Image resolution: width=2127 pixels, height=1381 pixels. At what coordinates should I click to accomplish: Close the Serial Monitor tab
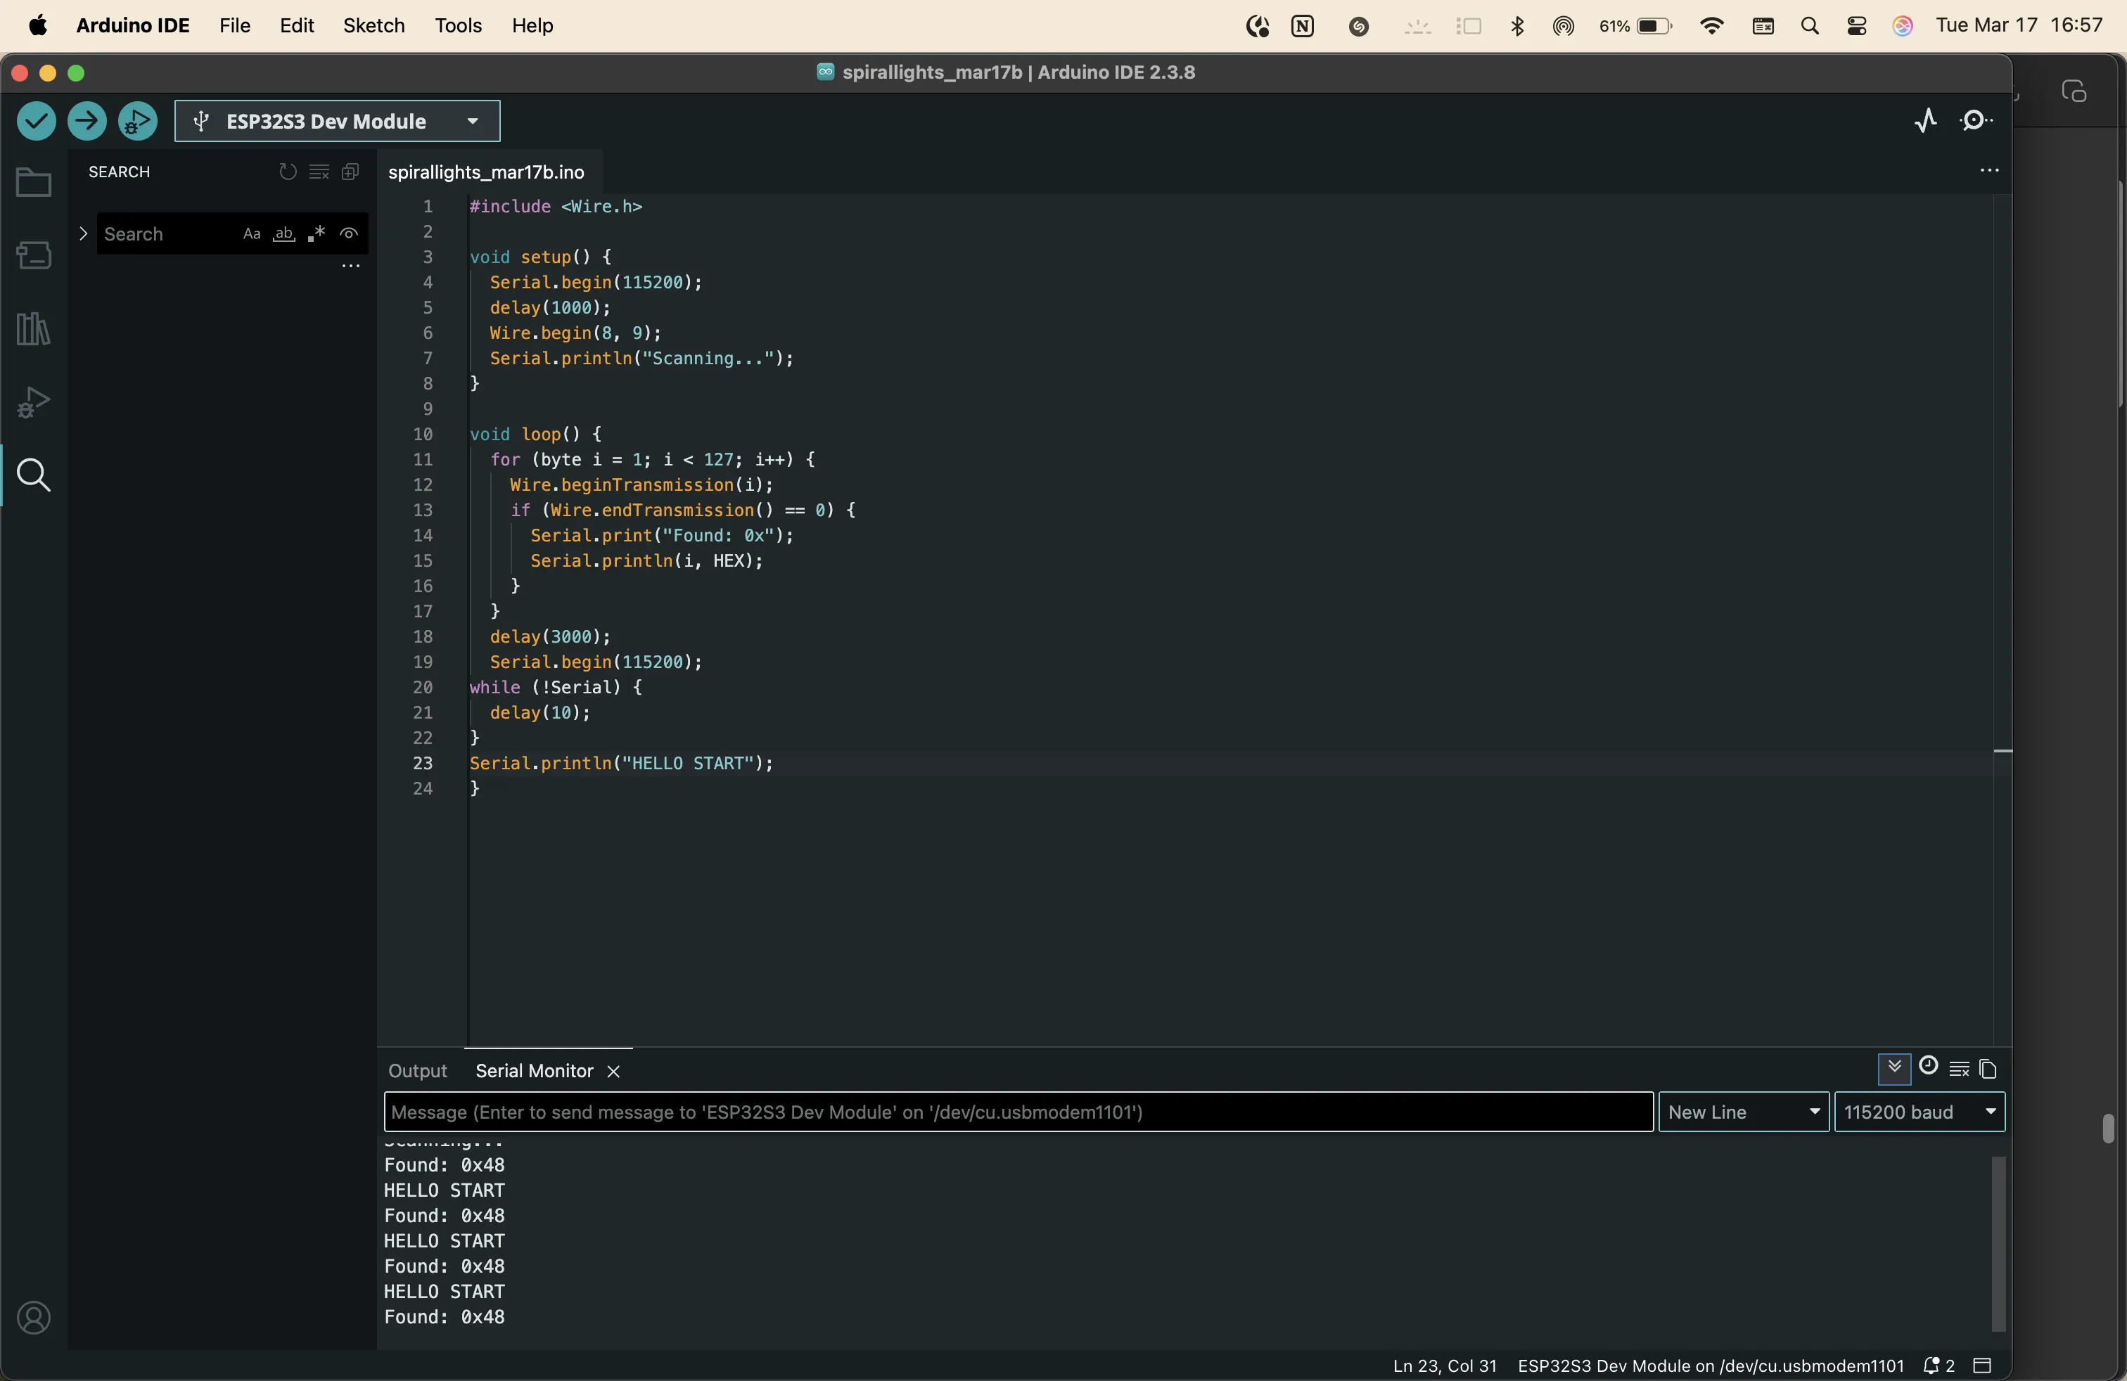[613, 1072]
